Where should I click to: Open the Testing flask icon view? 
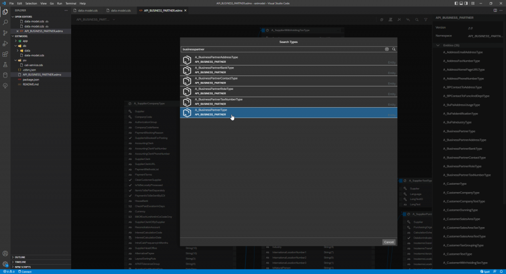point(5,65)
